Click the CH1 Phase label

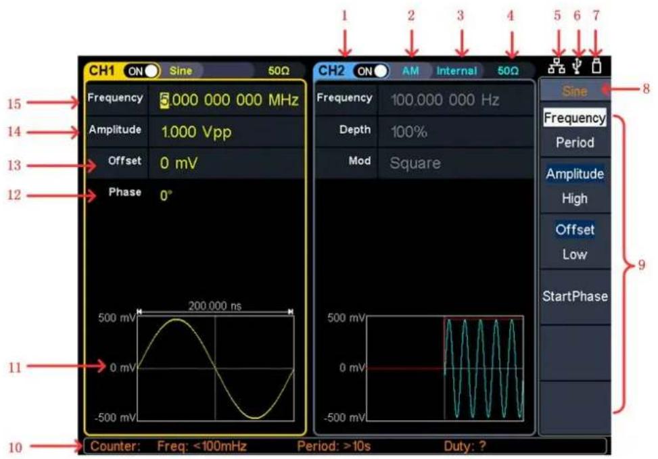coord(124,192)
